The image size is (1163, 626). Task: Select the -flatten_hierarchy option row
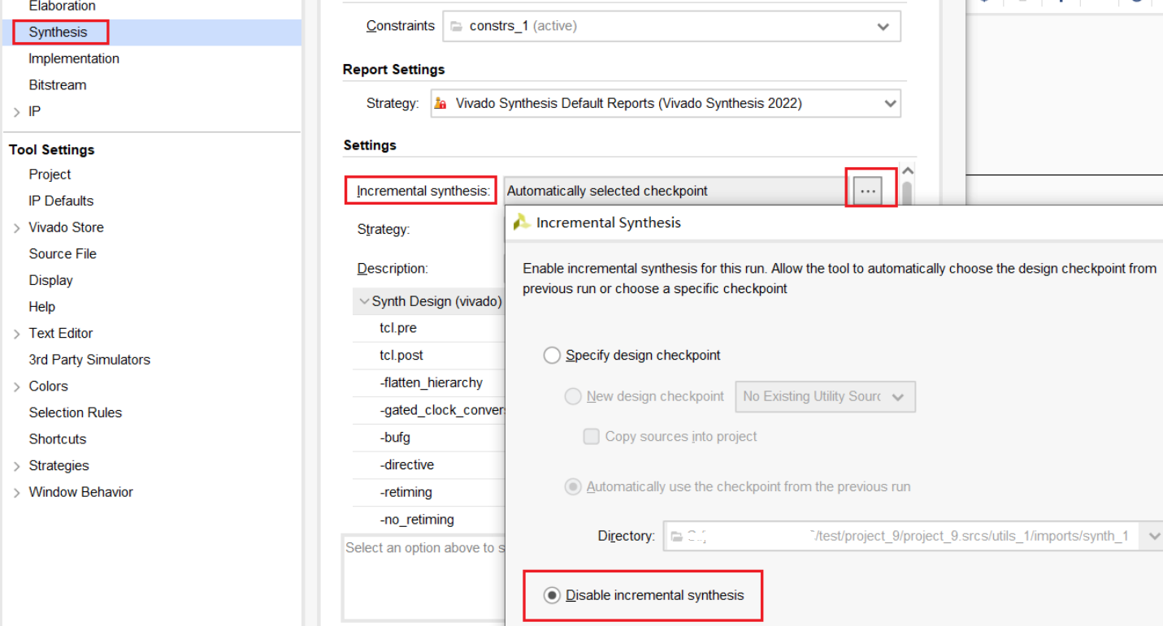(x=431, y=382)
